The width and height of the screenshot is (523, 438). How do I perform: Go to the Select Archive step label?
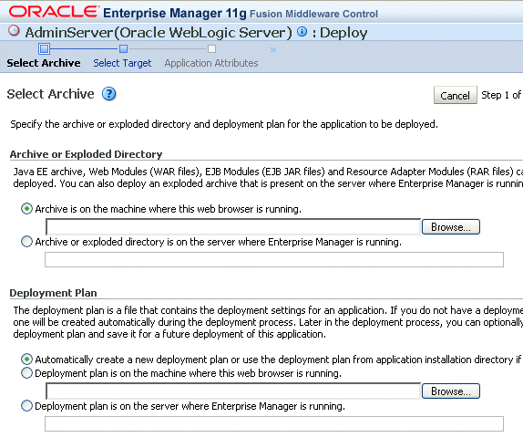tap(44, 63)
